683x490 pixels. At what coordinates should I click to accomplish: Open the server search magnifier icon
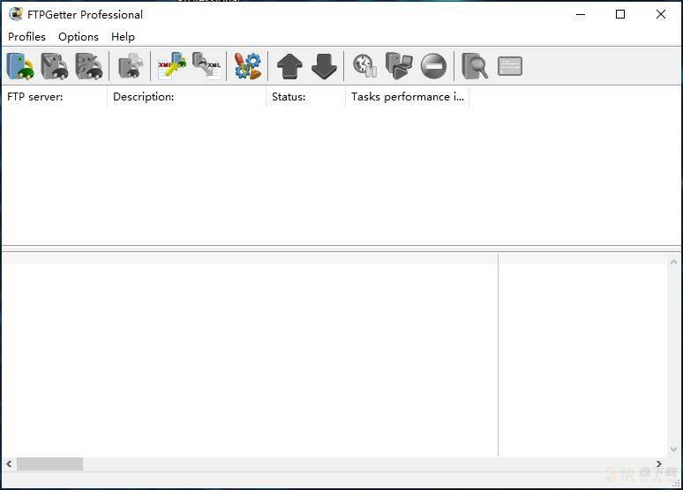point(475,66)
